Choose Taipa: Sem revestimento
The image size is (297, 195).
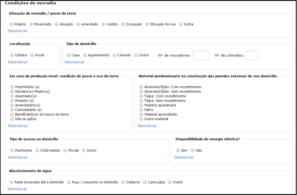coord(141,101)
